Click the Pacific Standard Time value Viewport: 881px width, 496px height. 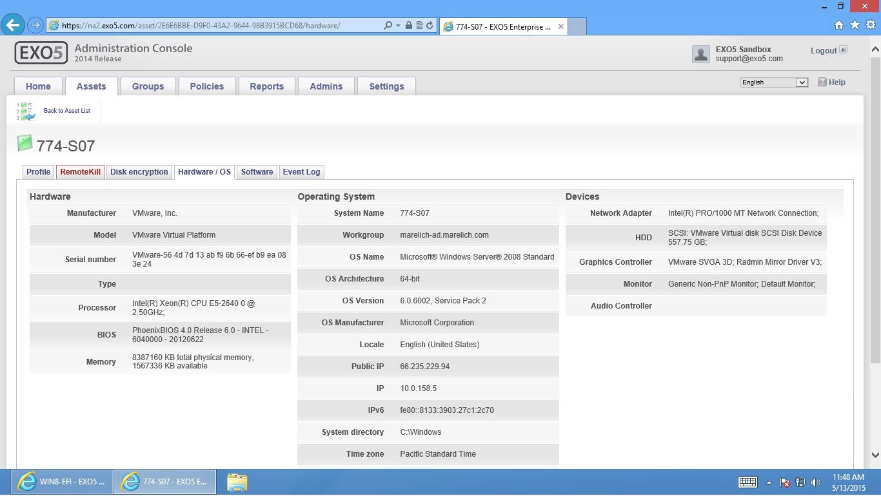click(438, 454)
